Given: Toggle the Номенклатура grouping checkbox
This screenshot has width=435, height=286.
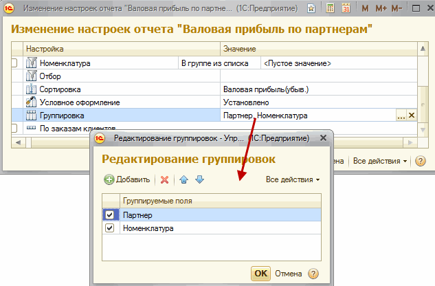Looking at the screenshot, I should [109, 228].
